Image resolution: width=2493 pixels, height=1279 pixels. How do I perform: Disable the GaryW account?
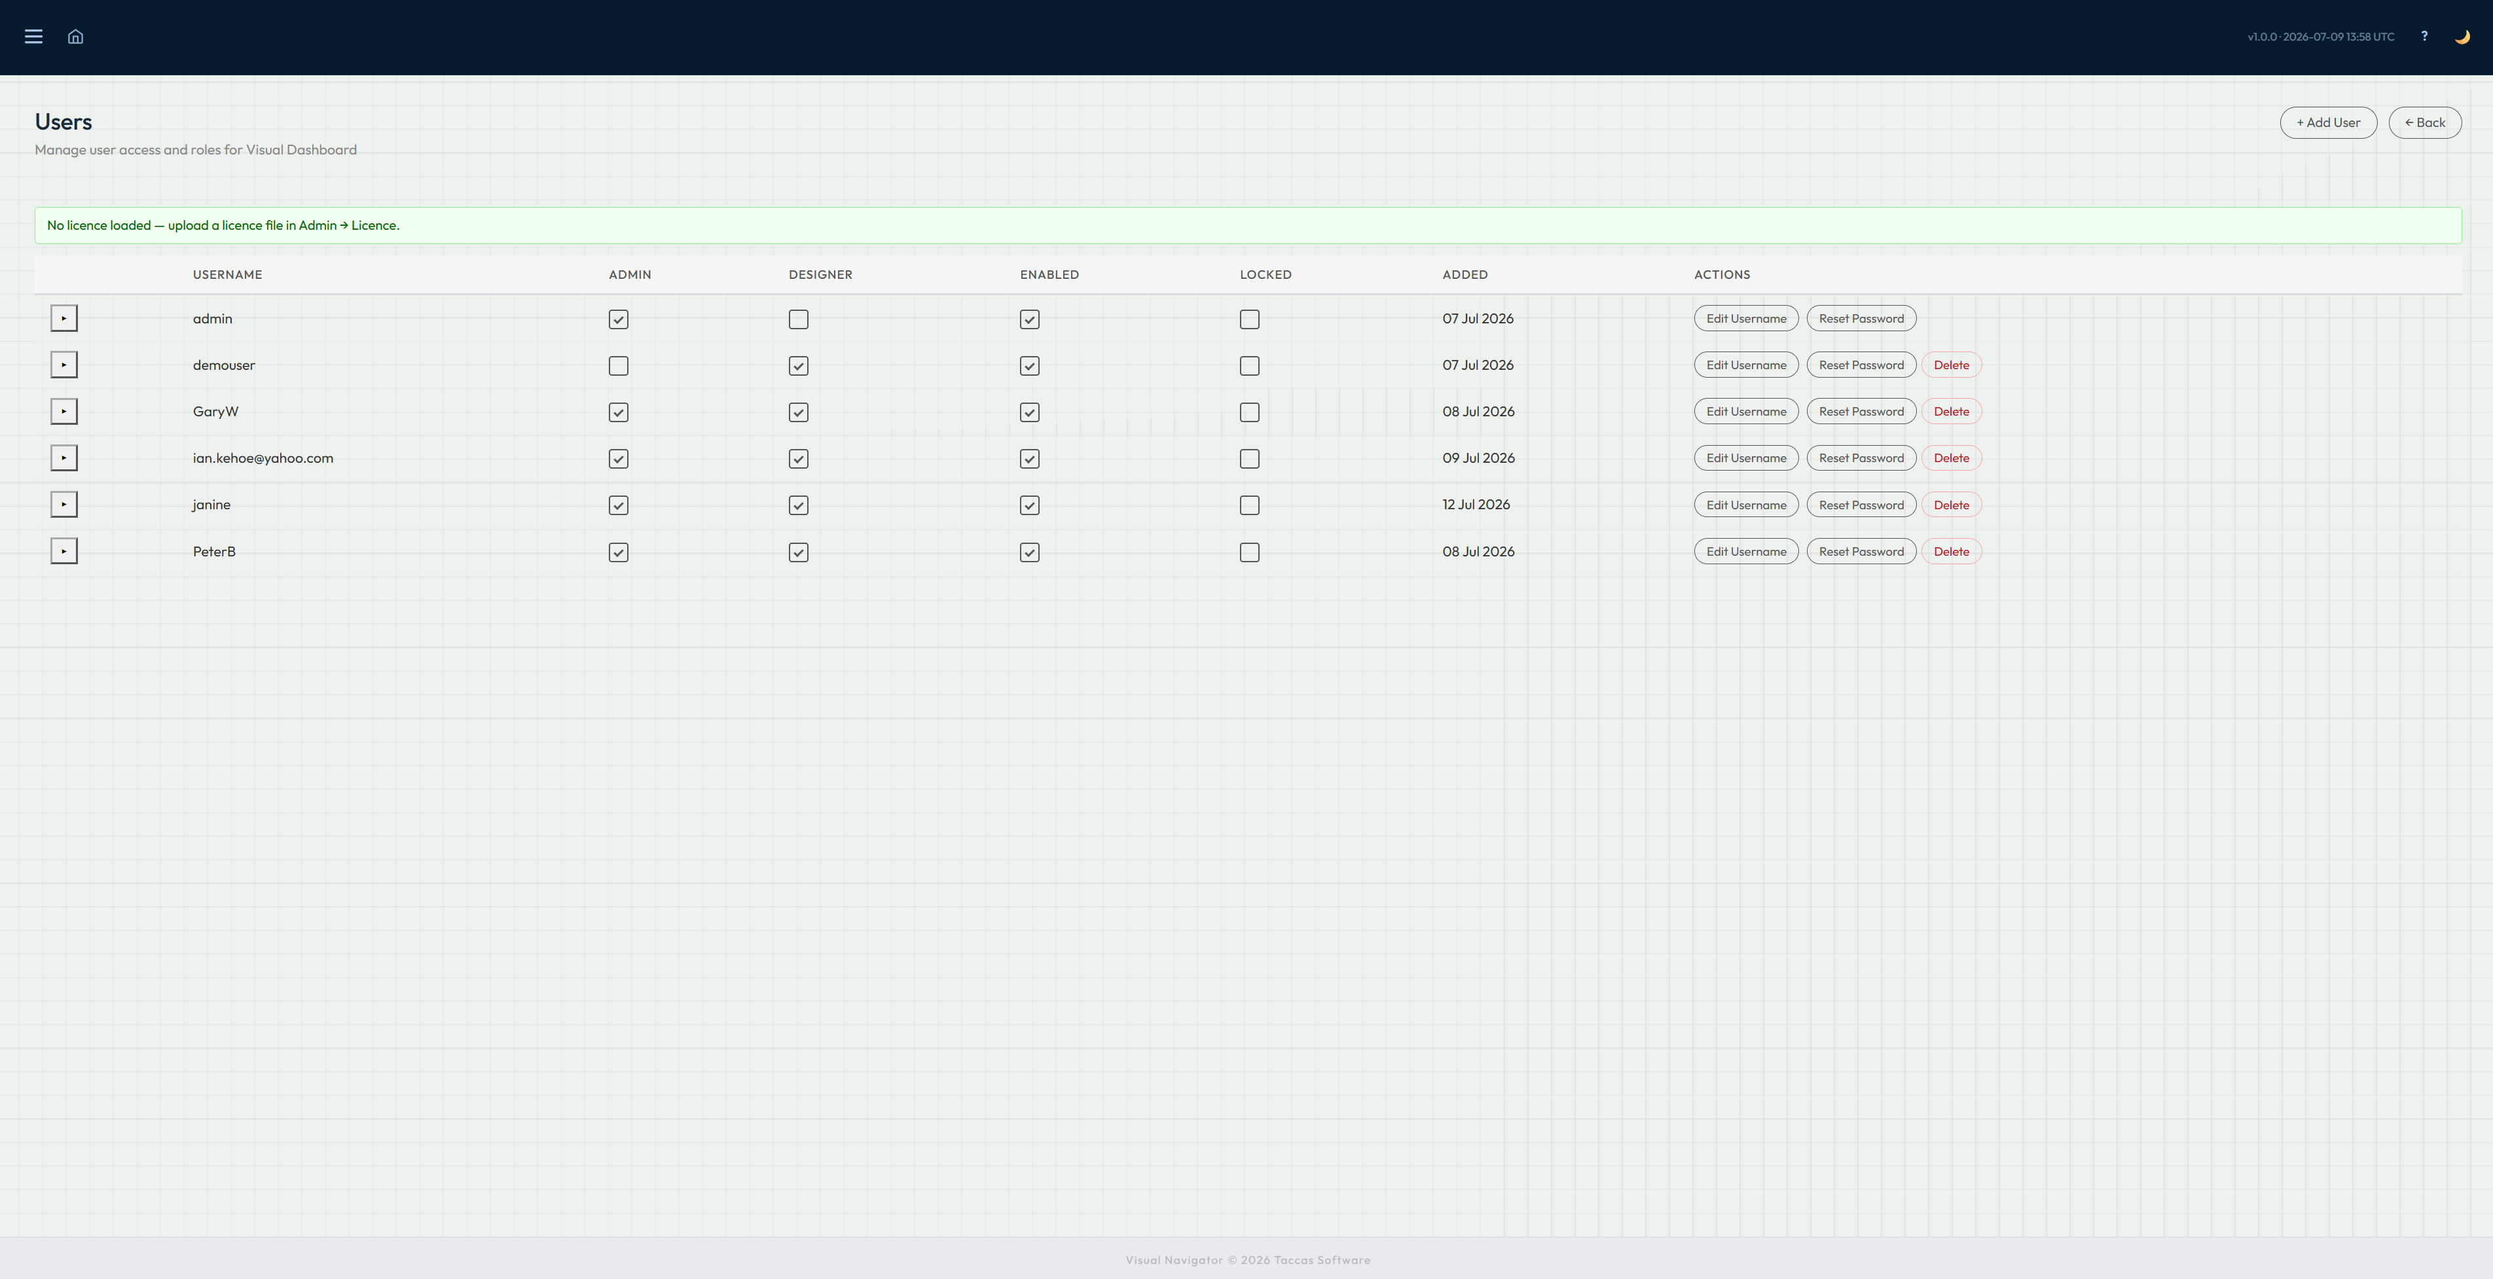(1030, 412)
